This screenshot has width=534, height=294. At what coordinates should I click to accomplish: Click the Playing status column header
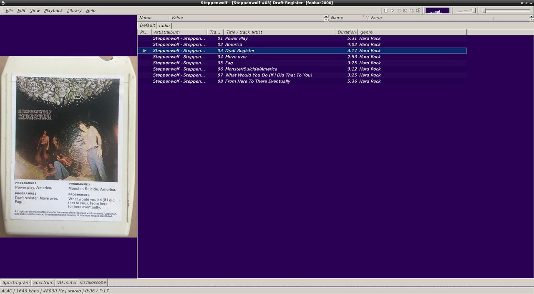click(x=144, y=32)
